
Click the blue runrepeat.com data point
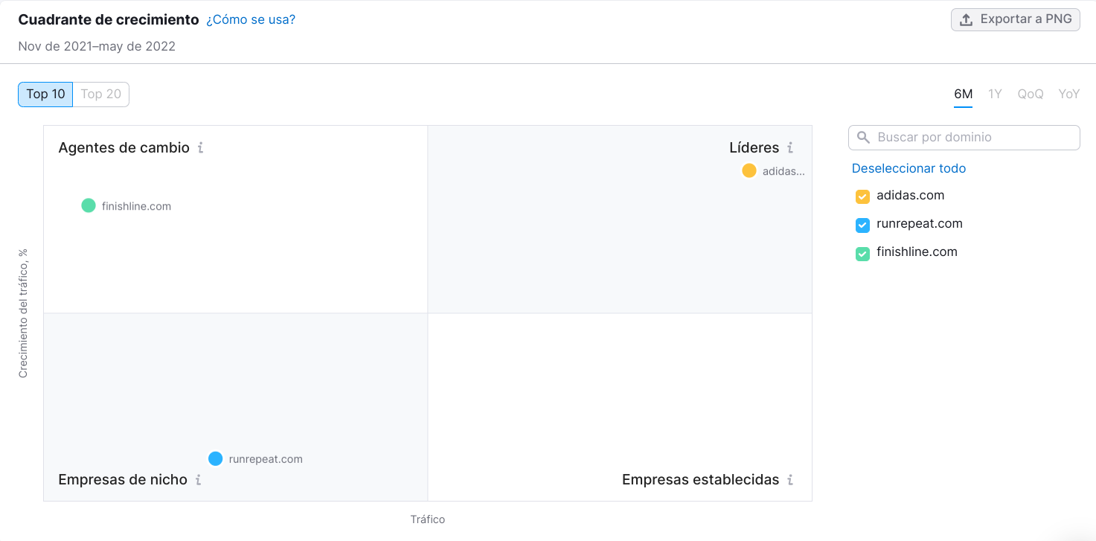click(x=216, y=459)
